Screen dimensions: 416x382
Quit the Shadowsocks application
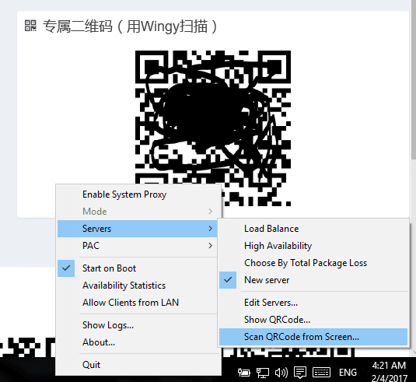tap(138, 365)
